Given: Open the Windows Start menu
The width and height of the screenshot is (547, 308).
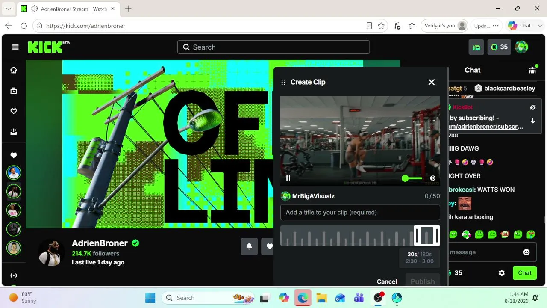Looking at the screenshot, I should pyautogui.click(x=150, y=298).
